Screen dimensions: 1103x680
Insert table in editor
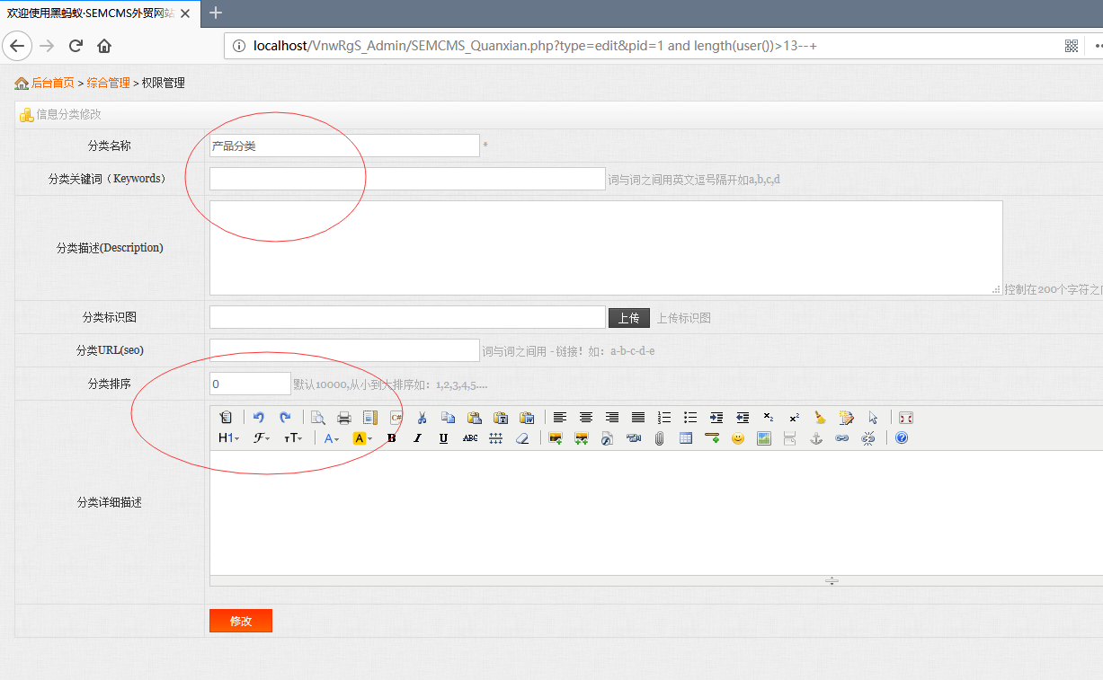[x=686, y=438]
